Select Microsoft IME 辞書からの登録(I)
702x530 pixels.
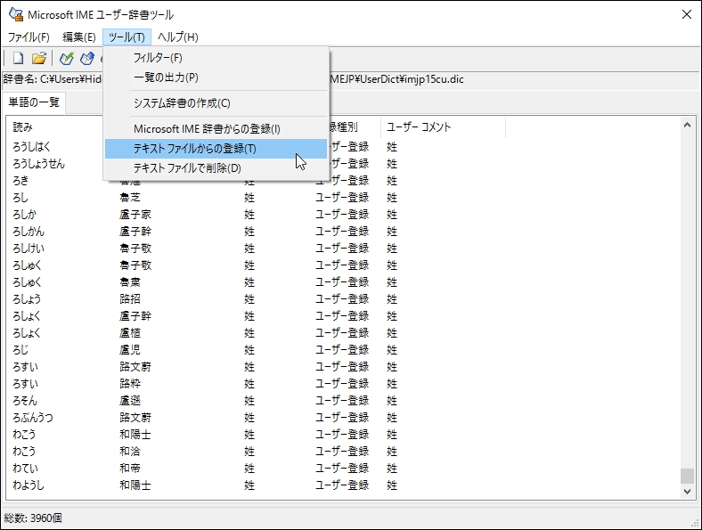(x=216, y=129)
